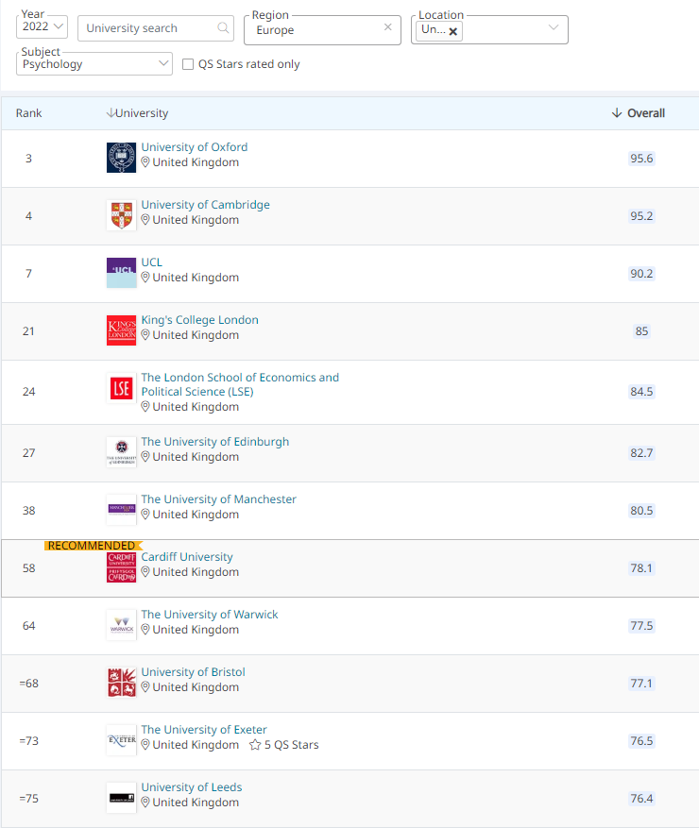This screenshot has height=828, width=699.
Task: Click the LSE logo
Action: pyautogui.click(x=122, y=388)
